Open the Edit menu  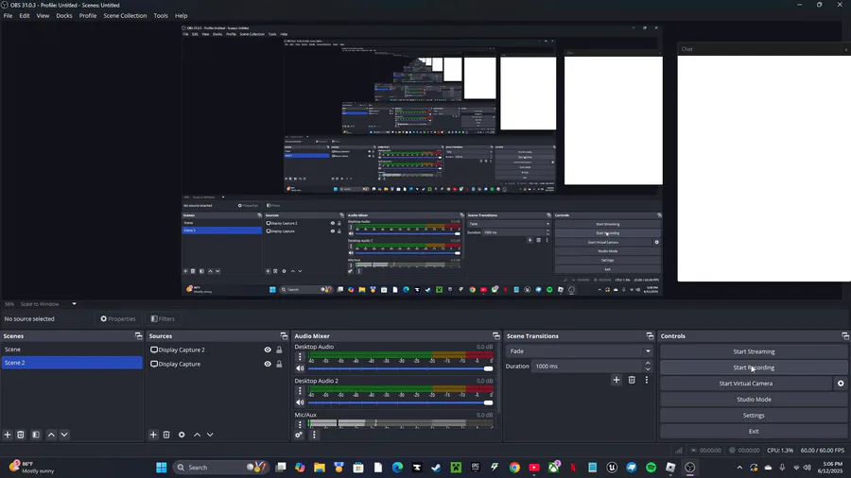tap(25, 16)
